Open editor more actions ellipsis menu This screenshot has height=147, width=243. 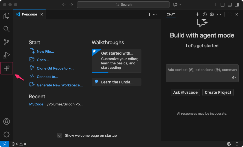pyautogui.click(x=155, y=14)
